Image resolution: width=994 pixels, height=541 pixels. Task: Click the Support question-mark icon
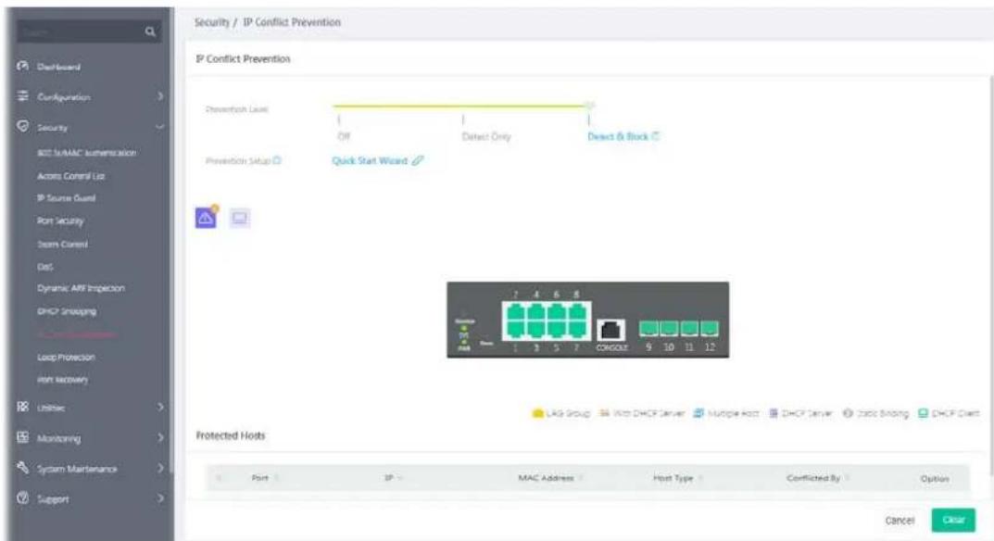pos(23,497)
